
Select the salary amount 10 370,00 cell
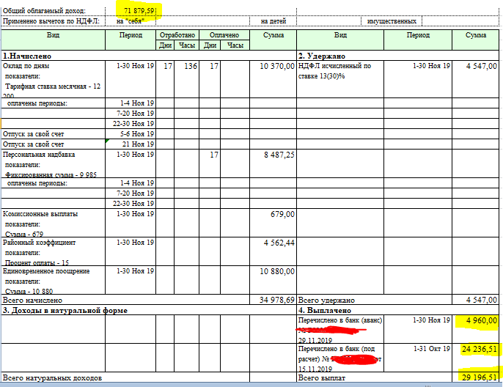(276, 66)
